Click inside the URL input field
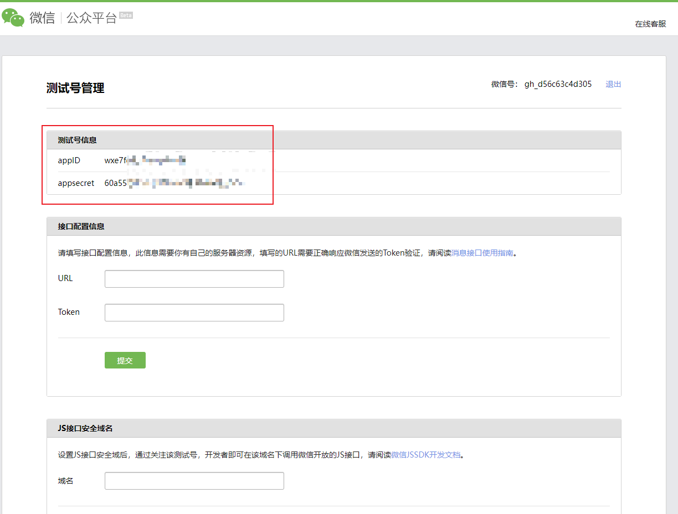Screen dimensions: 678x514 pyautogui.click(x=194, y=278)
